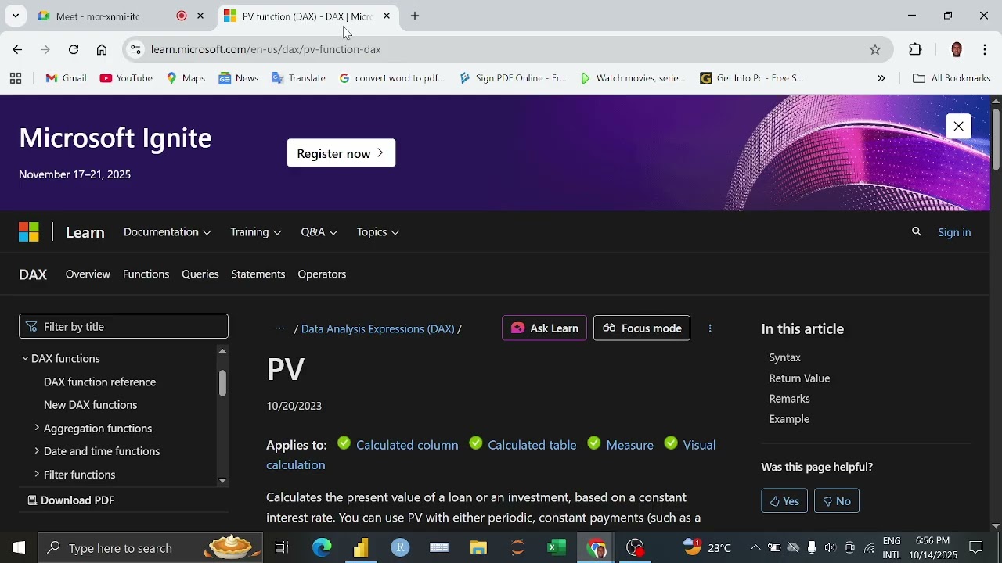Jump to Syntax section
The image size is (1002, 563).
click(x=784, y=357)
